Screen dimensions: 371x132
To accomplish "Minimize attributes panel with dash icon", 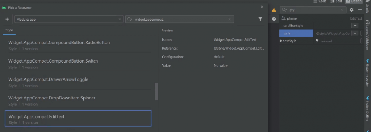I will [x=360, y=10].
